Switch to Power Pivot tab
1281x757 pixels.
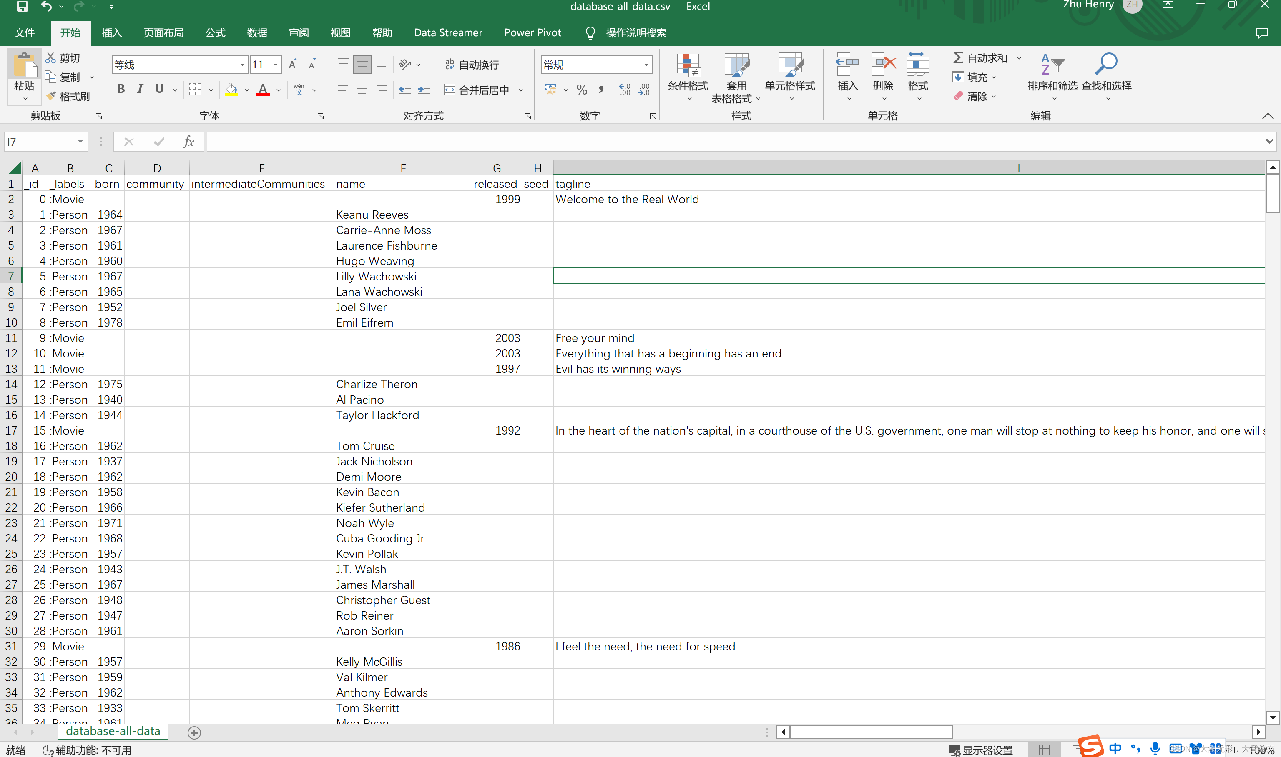(x=532, y=33)
